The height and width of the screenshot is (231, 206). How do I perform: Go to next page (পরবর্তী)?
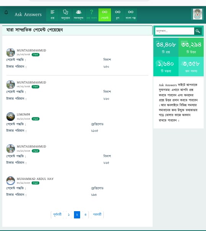(97, 215)
